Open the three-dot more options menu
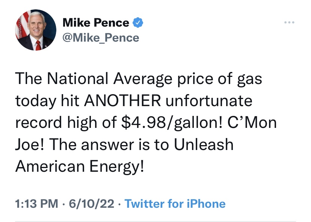Screen dimensions: 311x222 click(289, 23)
